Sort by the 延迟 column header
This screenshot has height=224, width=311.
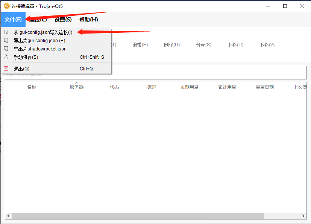152,87
